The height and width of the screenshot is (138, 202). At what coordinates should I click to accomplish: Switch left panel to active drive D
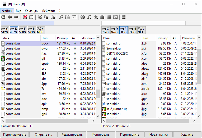click(x=14, y=30)
